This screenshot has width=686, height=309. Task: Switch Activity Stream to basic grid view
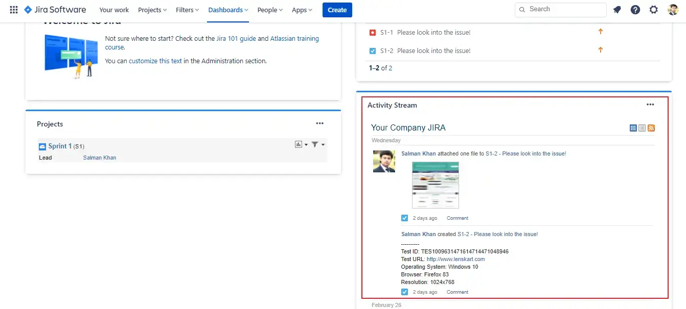tap(633, 127)
